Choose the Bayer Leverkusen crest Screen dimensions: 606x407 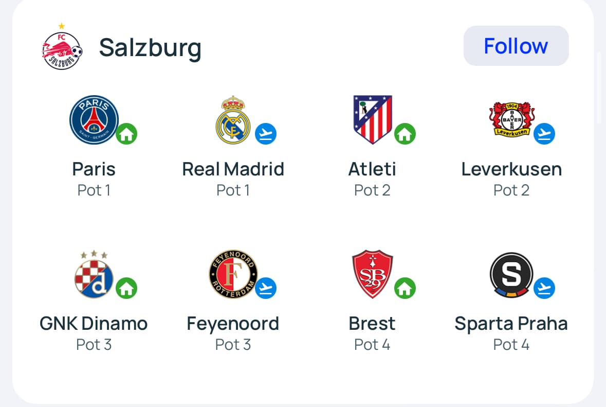511,119
